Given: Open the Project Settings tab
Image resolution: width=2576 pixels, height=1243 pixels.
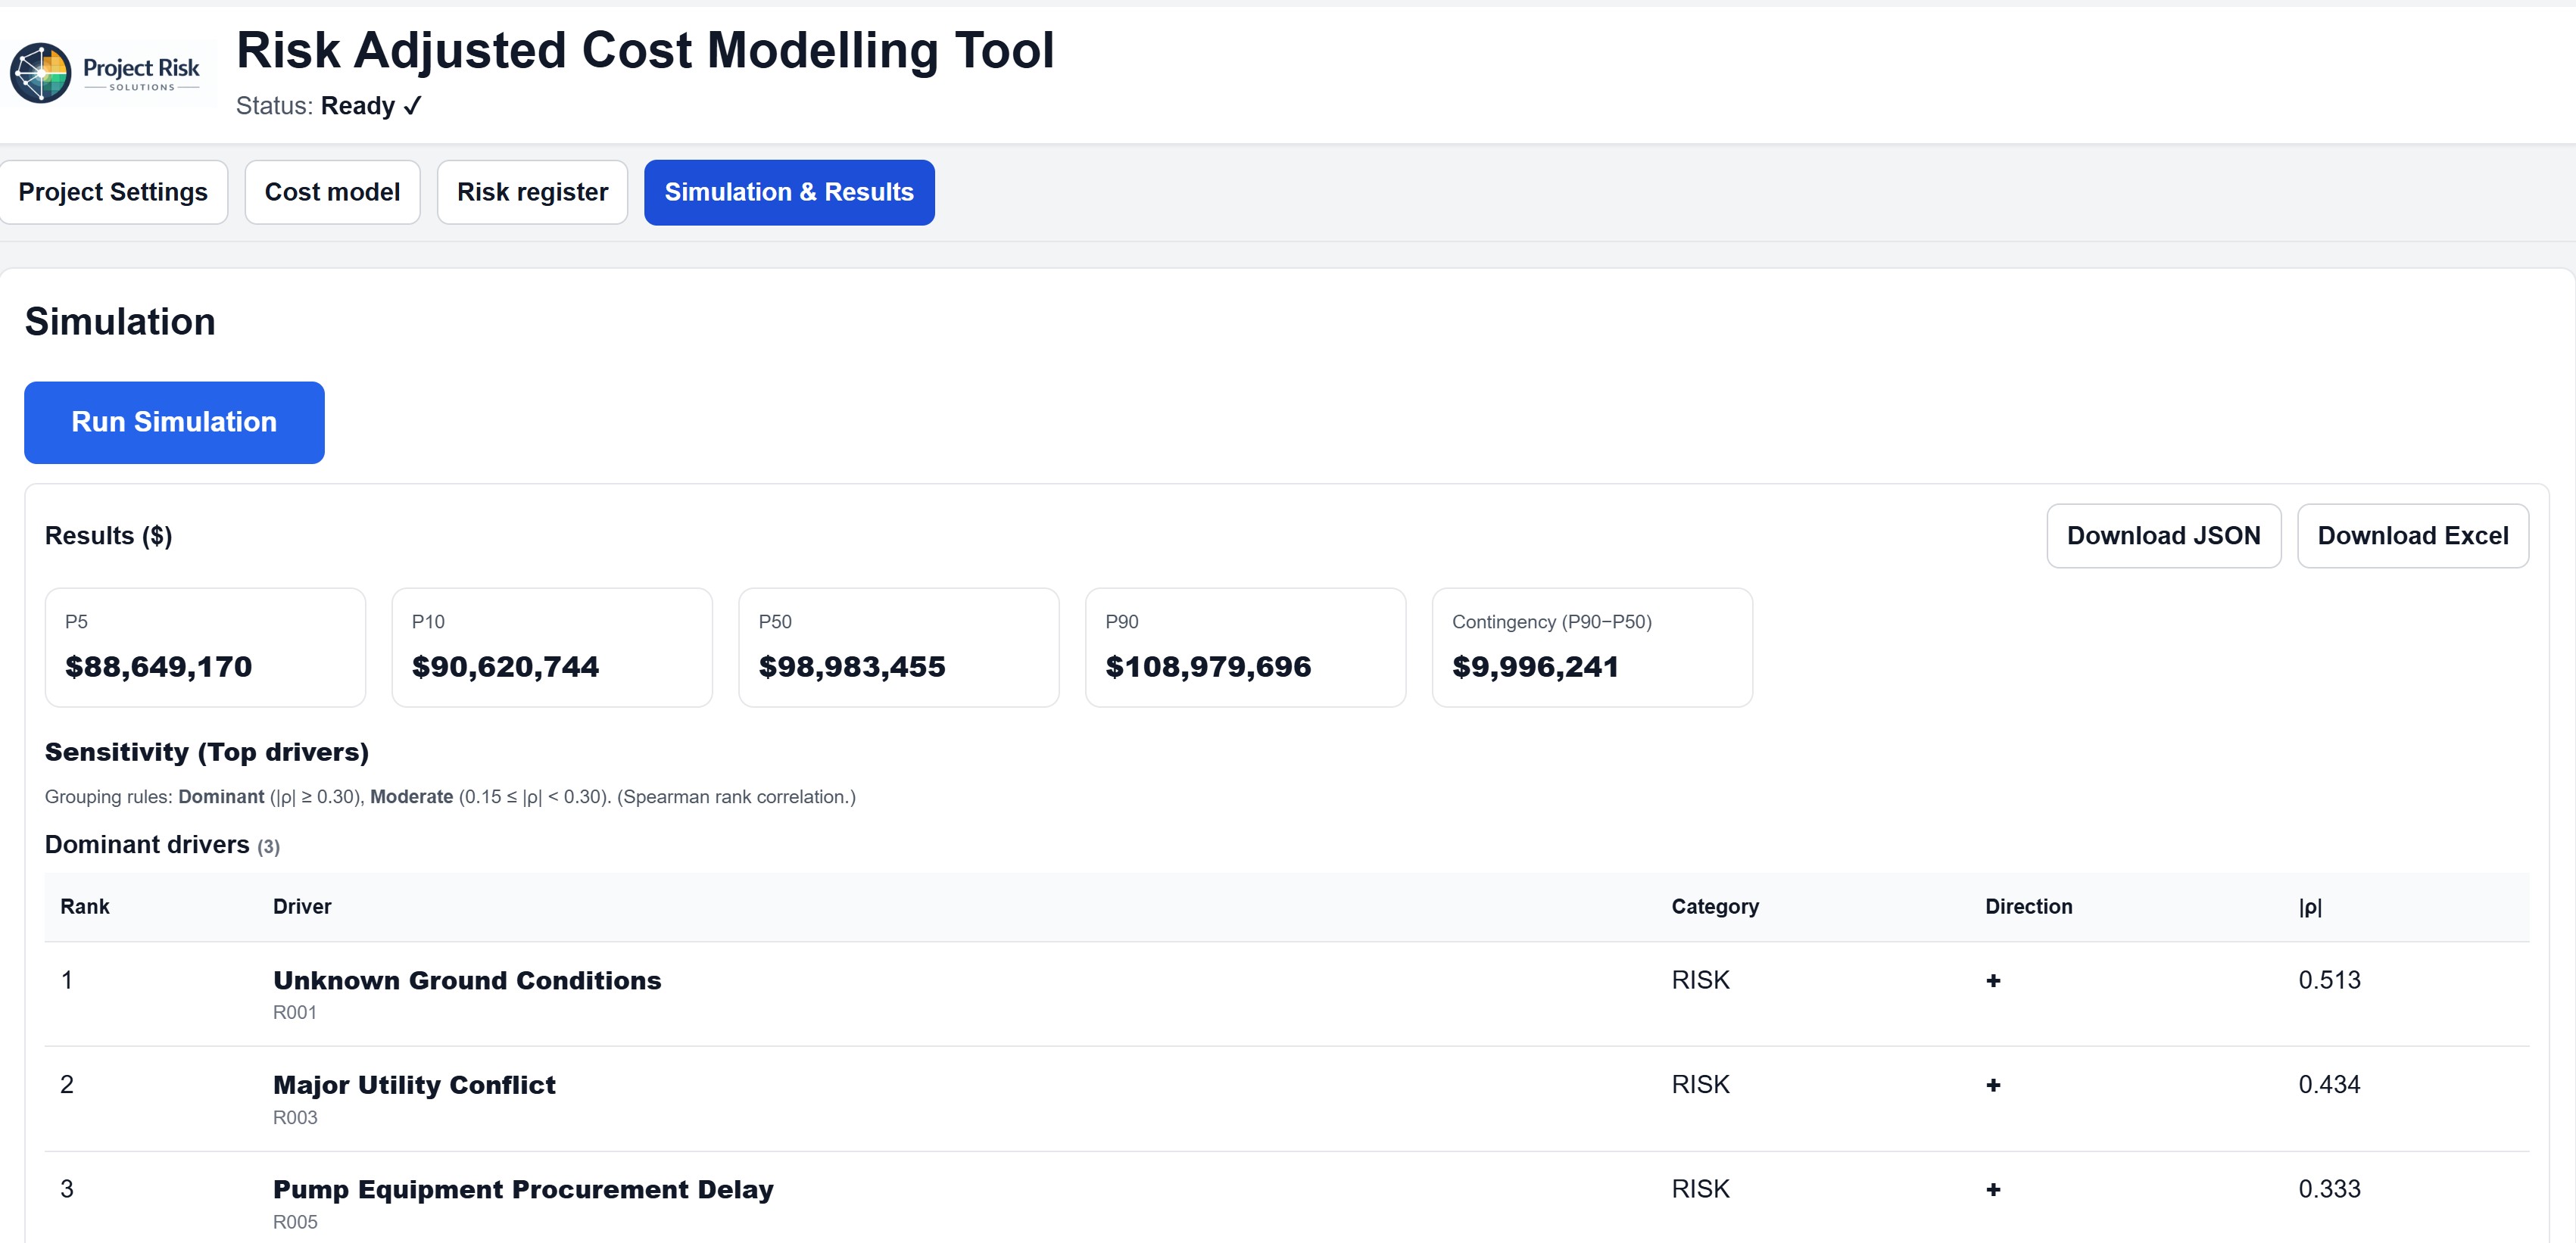Looking at the screenshot, I should (x=113, y=192).
